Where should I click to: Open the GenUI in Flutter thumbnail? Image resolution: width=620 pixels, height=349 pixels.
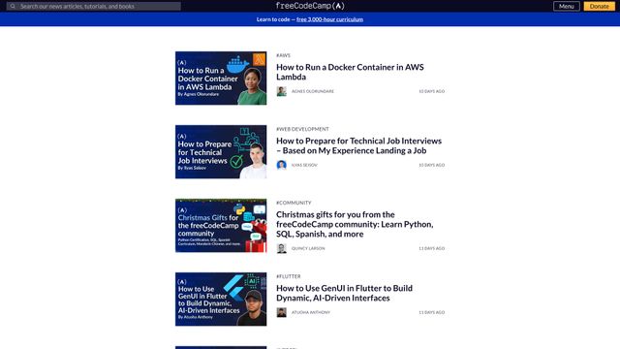click(x=221, y=300)
